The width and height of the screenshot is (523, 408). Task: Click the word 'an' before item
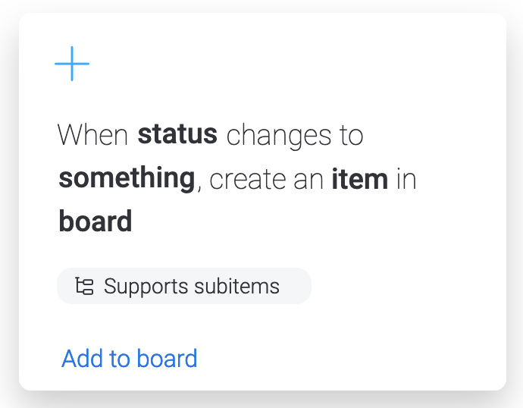[308, 180]
